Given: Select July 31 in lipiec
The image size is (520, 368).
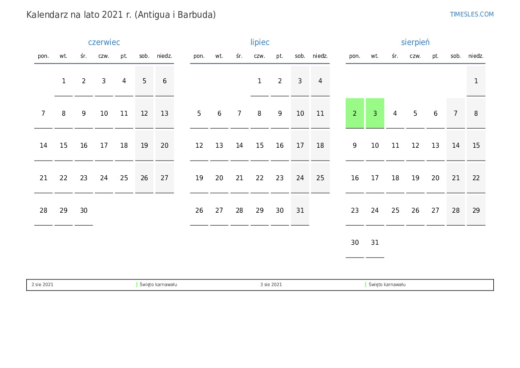Looking at the screenshot, I should coord(300,210).
